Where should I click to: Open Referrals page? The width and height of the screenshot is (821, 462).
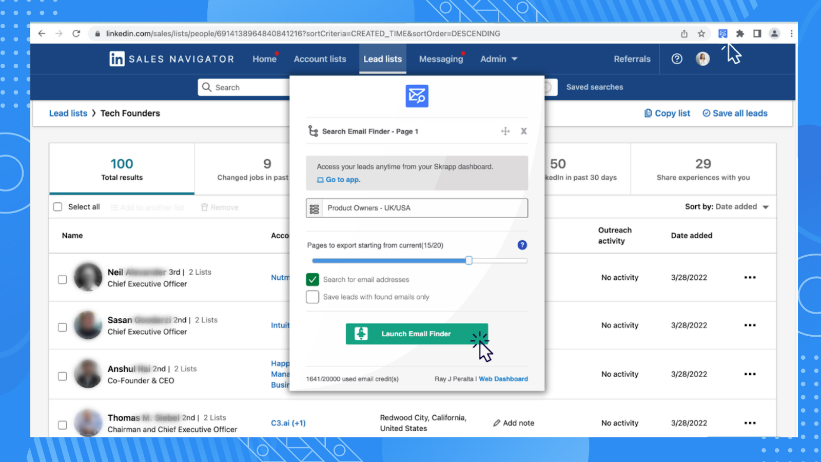[x=632, y=59]
